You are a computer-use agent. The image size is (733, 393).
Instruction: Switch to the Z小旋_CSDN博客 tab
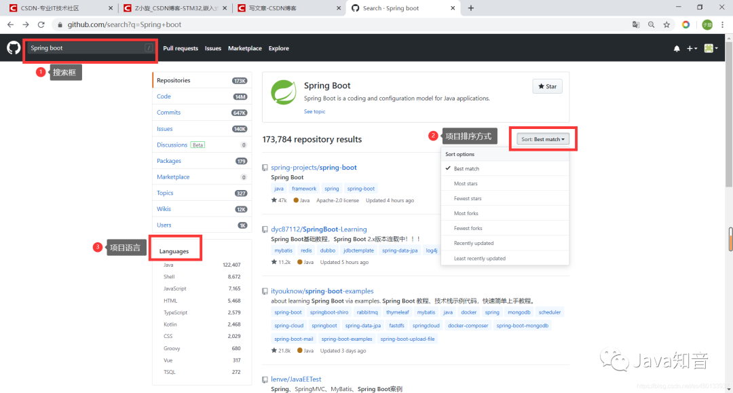click(x=175, y=8)
